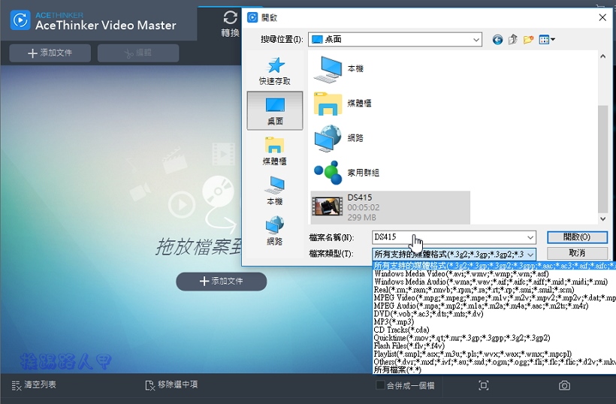Screen dimensions: 616x404
Task: Expand the filename history dropdown arrow
Action: [530, 237]
